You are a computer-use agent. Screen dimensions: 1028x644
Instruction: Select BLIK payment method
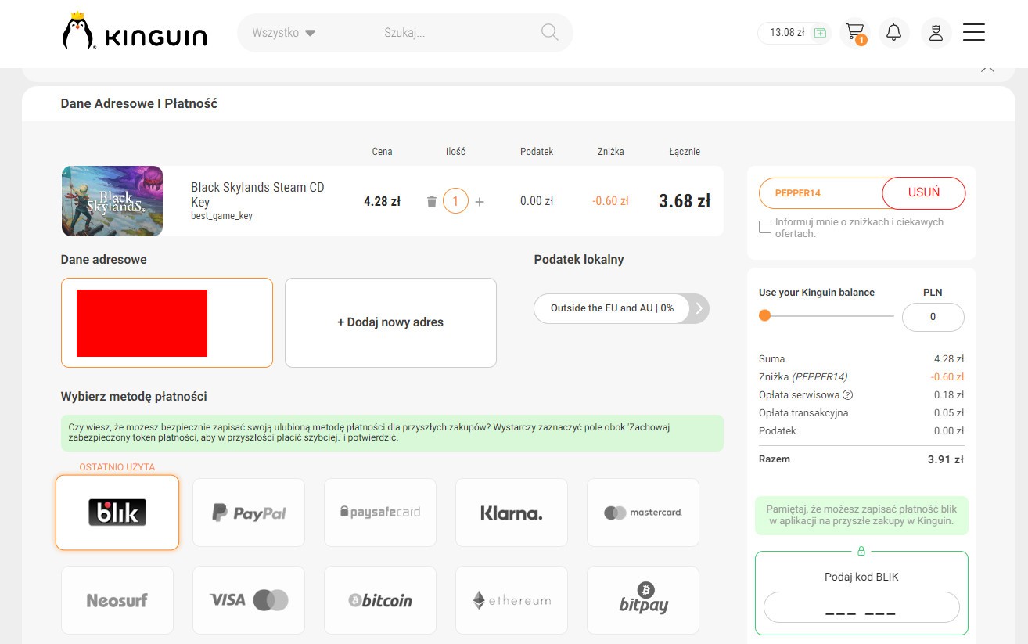(x=117, y=513)
